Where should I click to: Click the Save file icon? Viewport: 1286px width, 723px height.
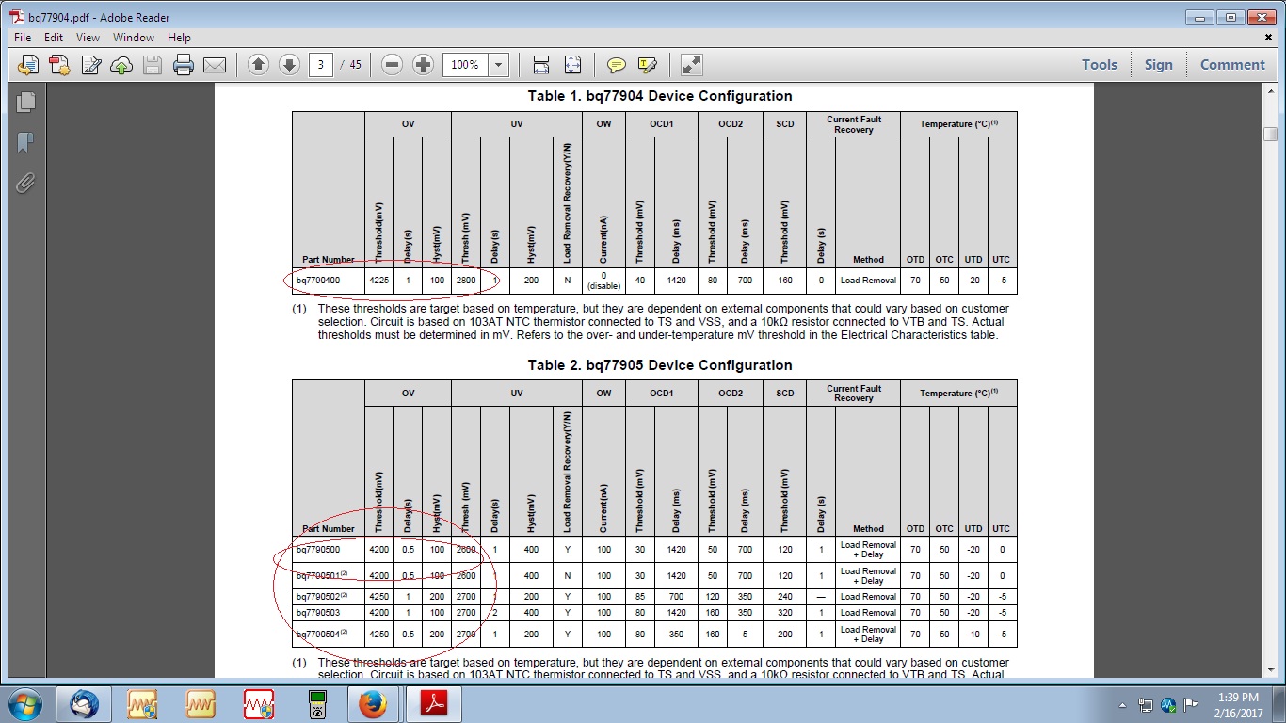[x=153, y=65]
